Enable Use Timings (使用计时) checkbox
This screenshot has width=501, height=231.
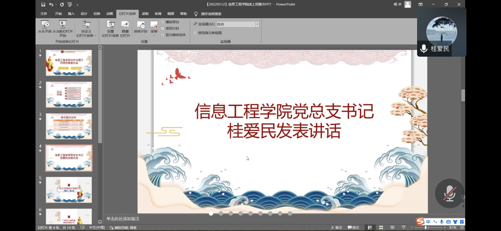coord(163,29)
